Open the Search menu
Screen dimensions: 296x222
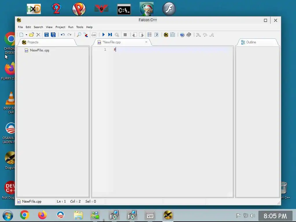(38, 27)
